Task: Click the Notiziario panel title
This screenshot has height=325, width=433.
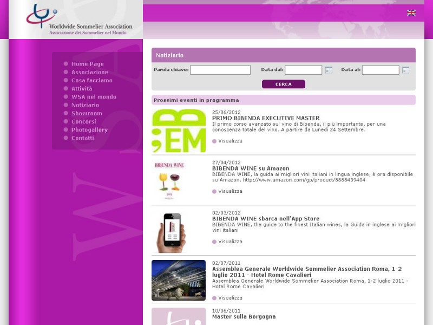Action: pos(169,55)
